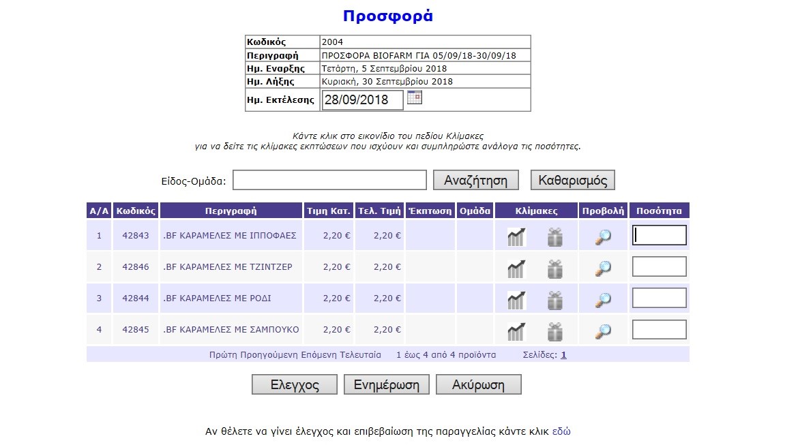
Task: Click start date Τετάρτη, 5 Σεπτεμβρίου 2018
Action: pyautogui.click(x=385, y=69)
